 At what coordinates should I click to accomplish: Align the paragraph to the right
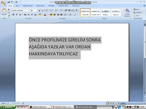click(x=58, y=14)
